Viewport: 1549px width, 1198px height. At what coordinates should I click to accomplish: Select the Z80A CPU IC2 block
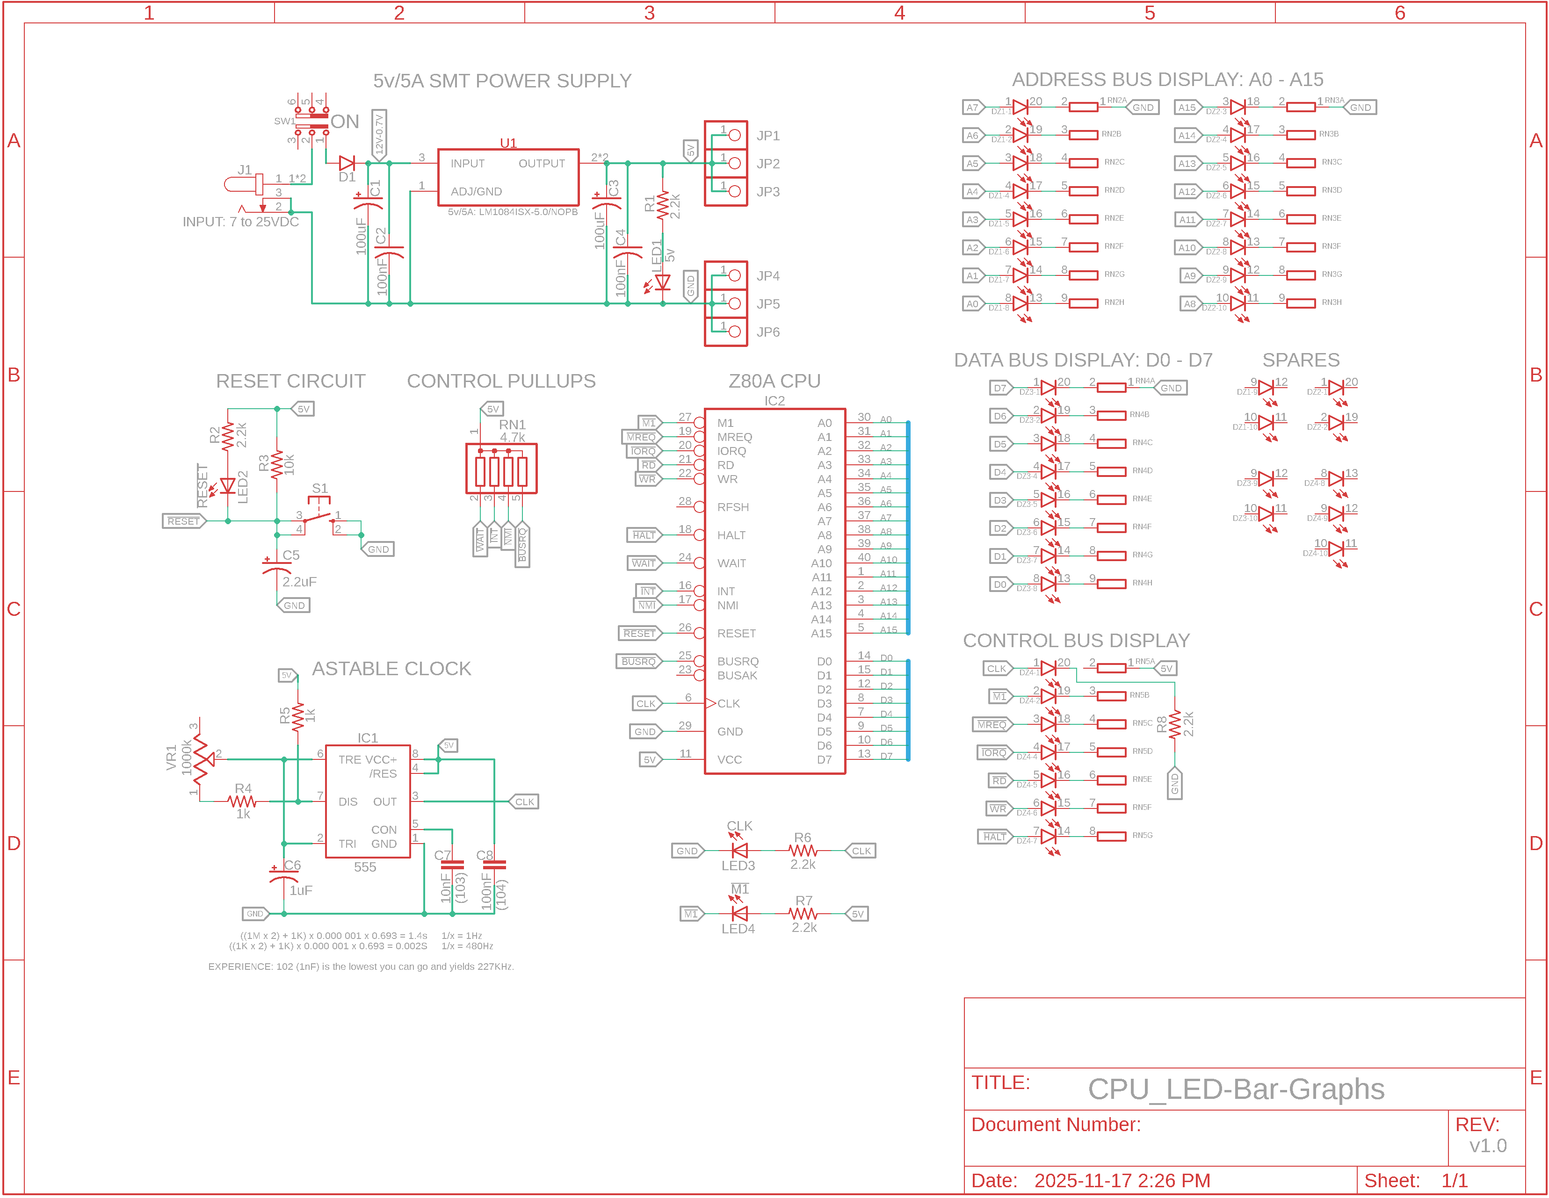tap(774, 591)
